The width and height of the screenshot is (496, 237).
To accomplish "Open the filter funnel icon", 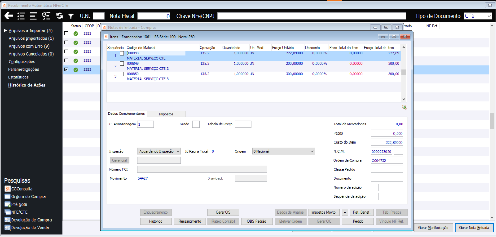I will click(71, 16).
